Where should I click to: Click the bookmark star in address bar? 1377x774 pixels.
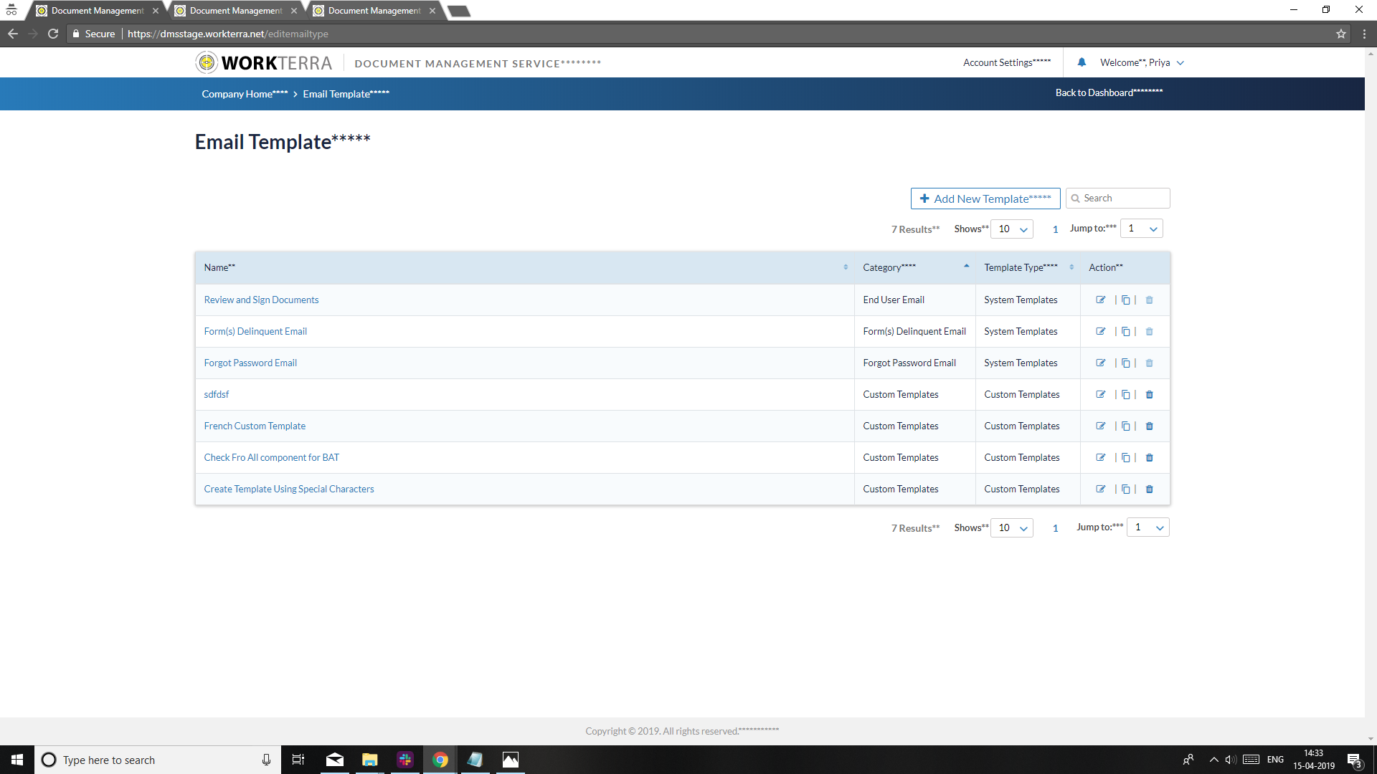(1340, 34)
